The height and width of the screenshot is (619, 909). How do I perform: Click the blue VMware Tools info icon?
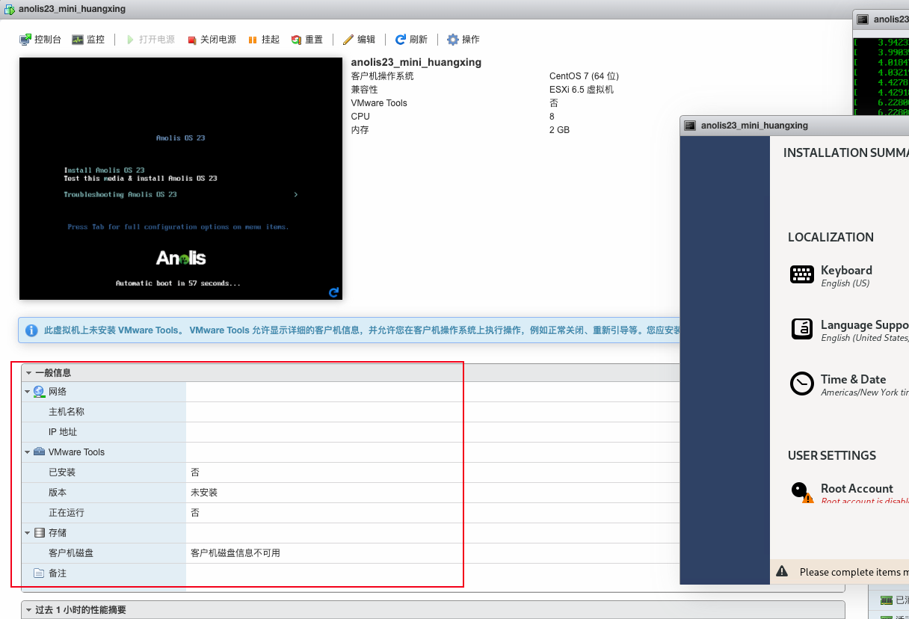pyautogui.click(x=31, y=330)
